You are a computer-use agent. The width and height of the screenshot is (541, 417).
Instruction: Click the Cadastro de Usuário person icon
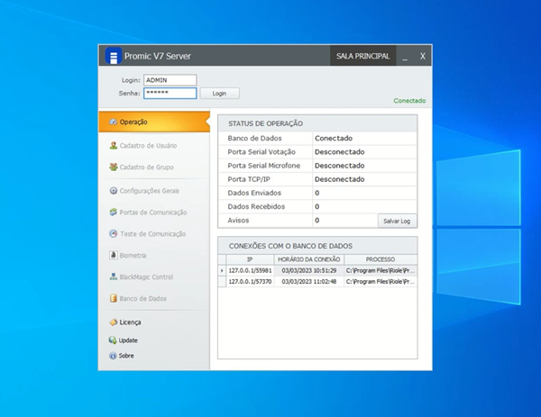pyautogui.click(x=114, y=145)
